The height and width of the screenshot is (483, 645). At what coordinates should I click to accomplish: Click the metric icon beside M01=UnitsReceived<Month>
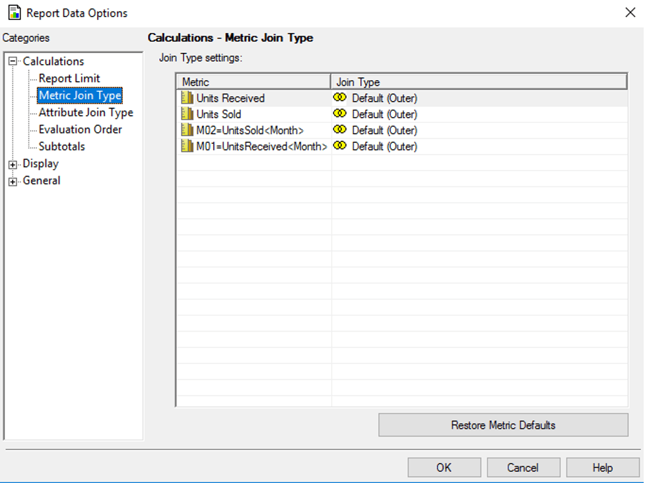tap(187, 146)
